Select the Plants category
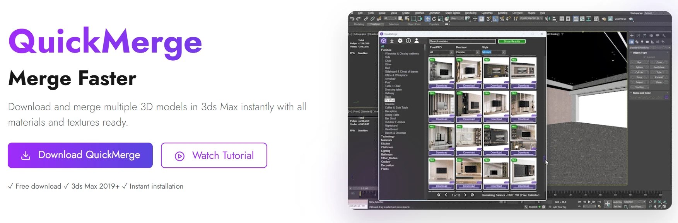 coord(385,169)
